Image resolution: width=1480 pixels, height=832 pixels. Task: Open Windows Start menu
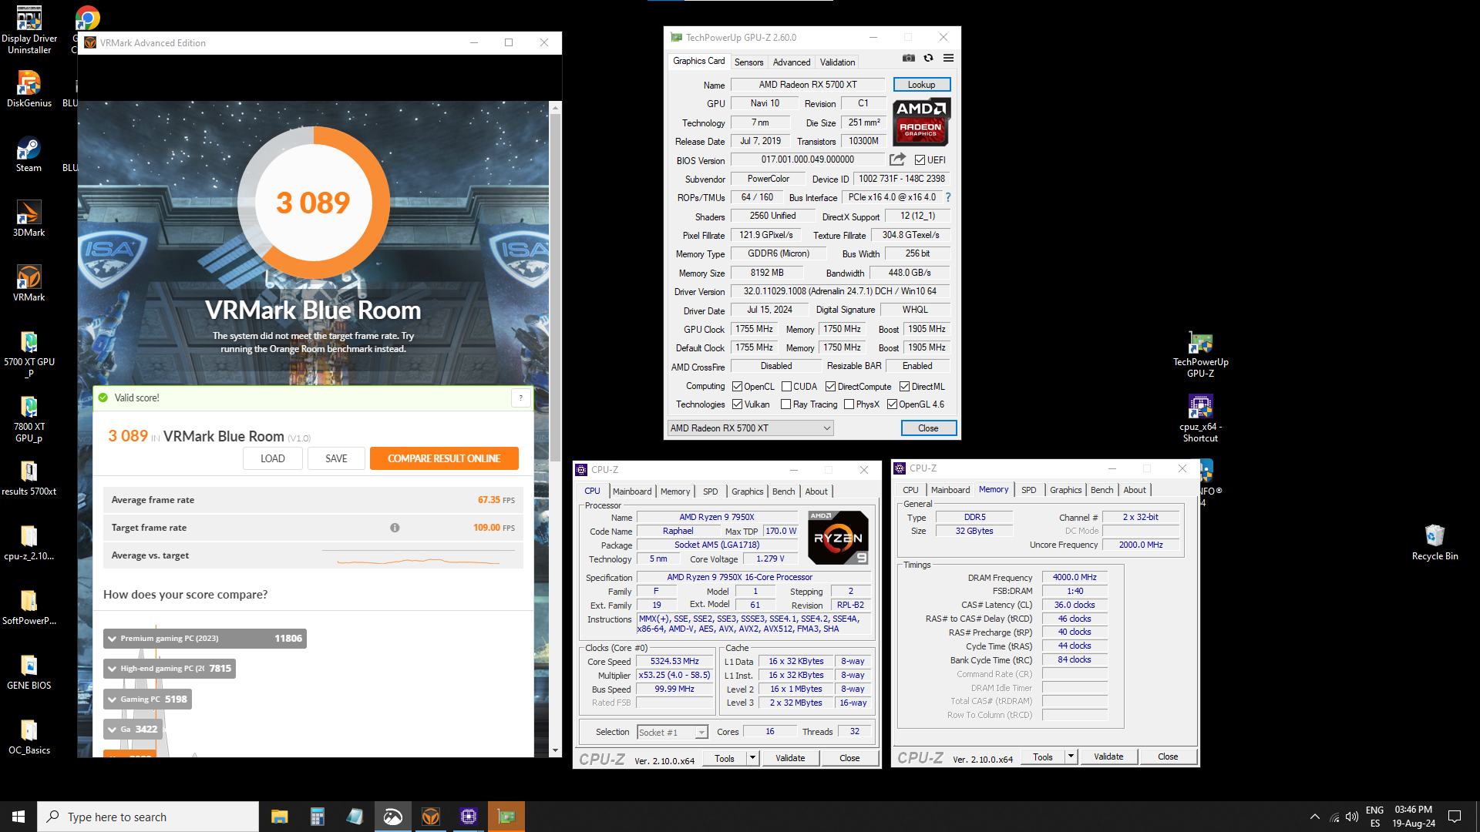[x=18, y=817]
